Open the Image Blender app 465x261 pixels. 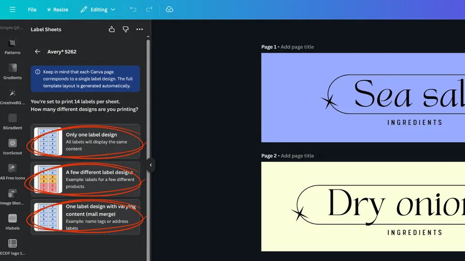pos(13,197)
